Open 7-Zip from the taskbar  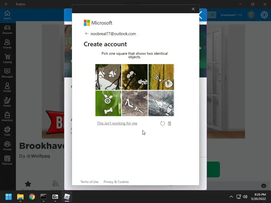pyautogui.click(x=55, y=197)
